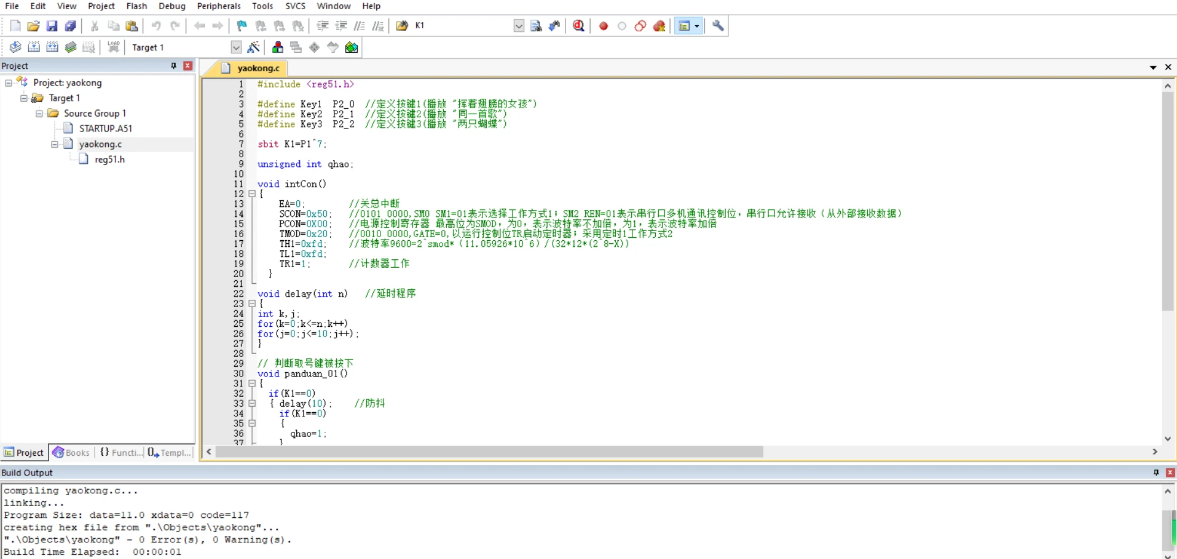The image size is (1177, 559).
Task: Click the Paste clipboard icon
Action: tap(132, 26)
